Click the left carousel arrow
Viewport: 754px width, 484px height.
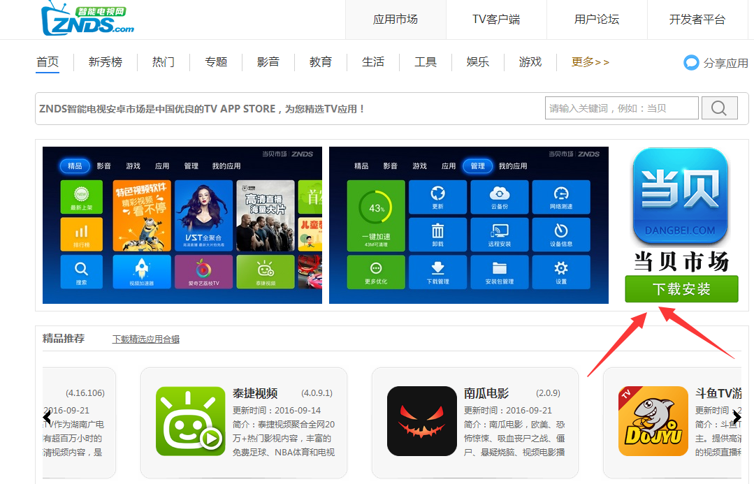[47, 418]
